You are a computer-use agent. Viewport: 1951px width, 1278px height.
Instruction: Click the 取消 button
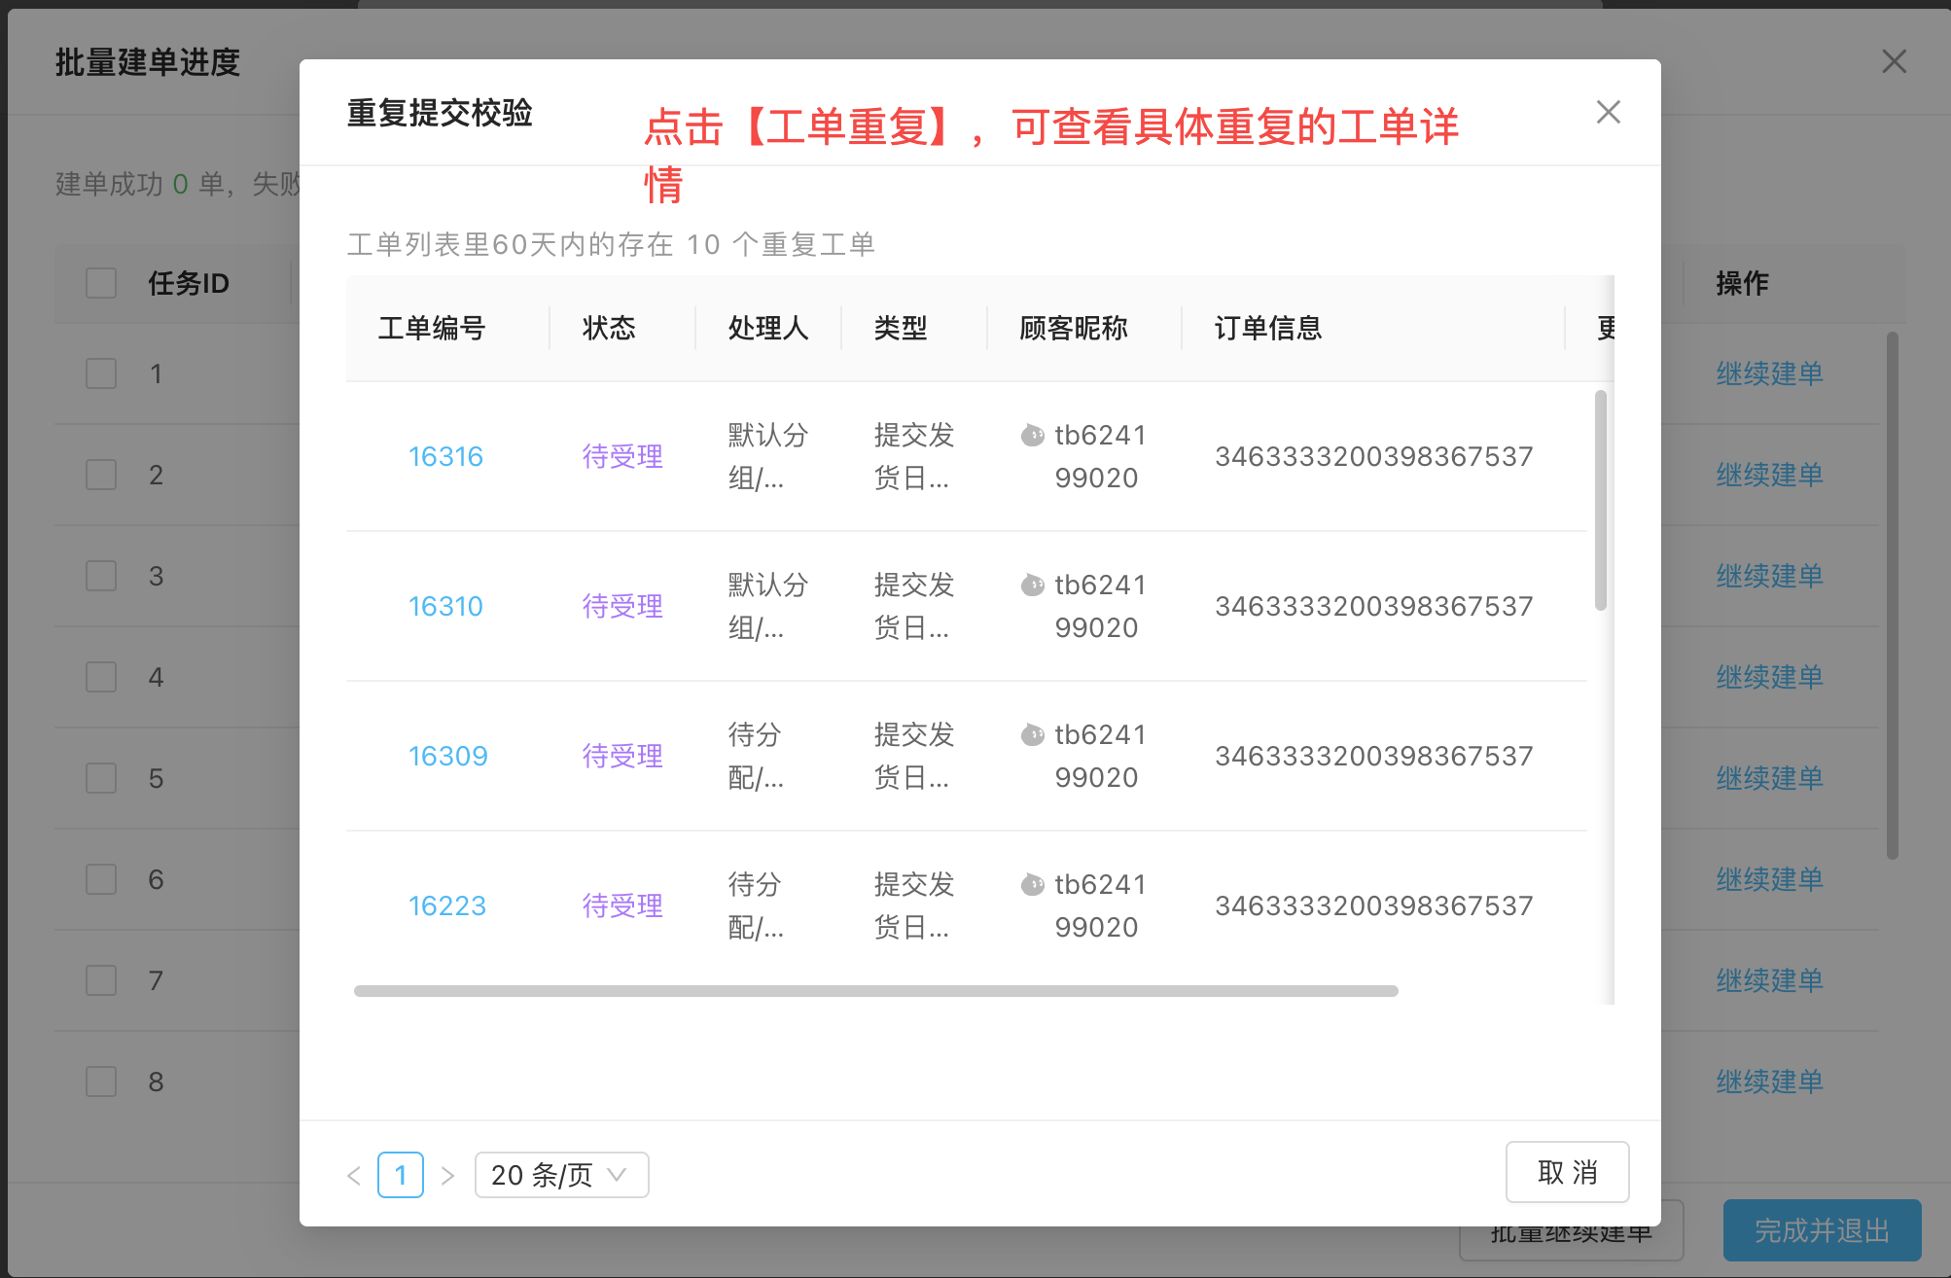1567,1172
